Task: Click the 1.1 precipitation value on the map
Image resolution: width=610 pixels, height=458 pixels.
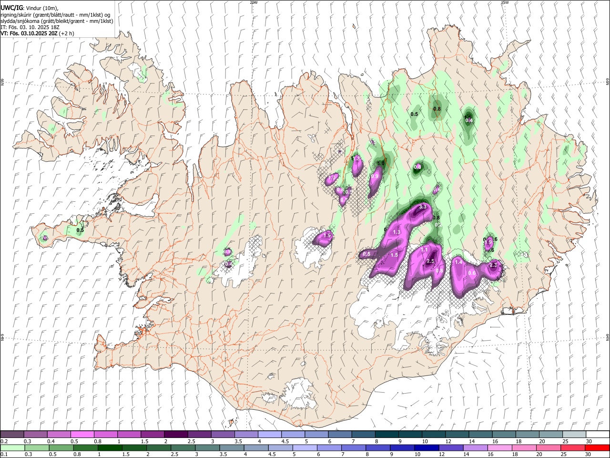Action: pyautogui.click(x=424, y=250)
